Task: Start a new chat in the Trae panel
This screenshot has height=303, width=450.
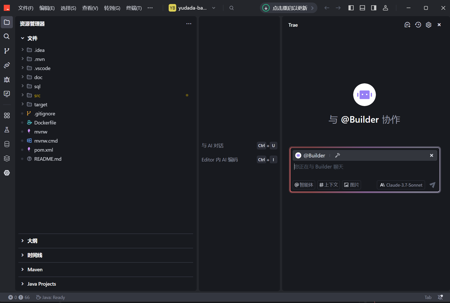Action: coord(407,25)
